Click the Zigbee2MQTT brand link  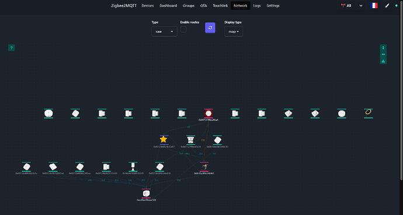(124, 6)
